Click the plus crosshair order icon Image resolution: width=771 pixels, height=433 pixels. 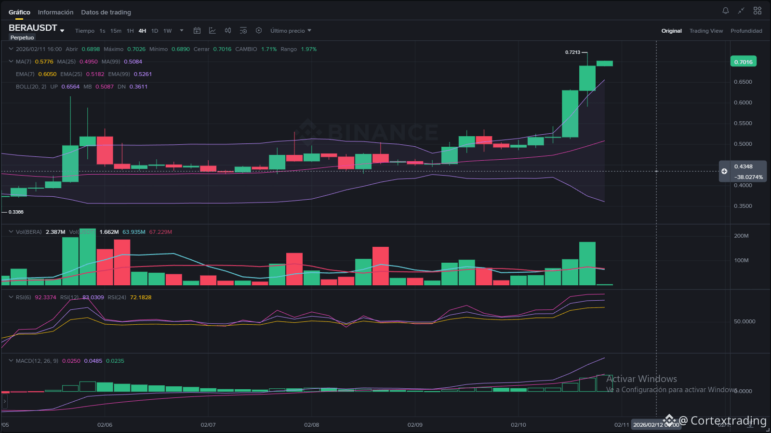coord(724,171)
